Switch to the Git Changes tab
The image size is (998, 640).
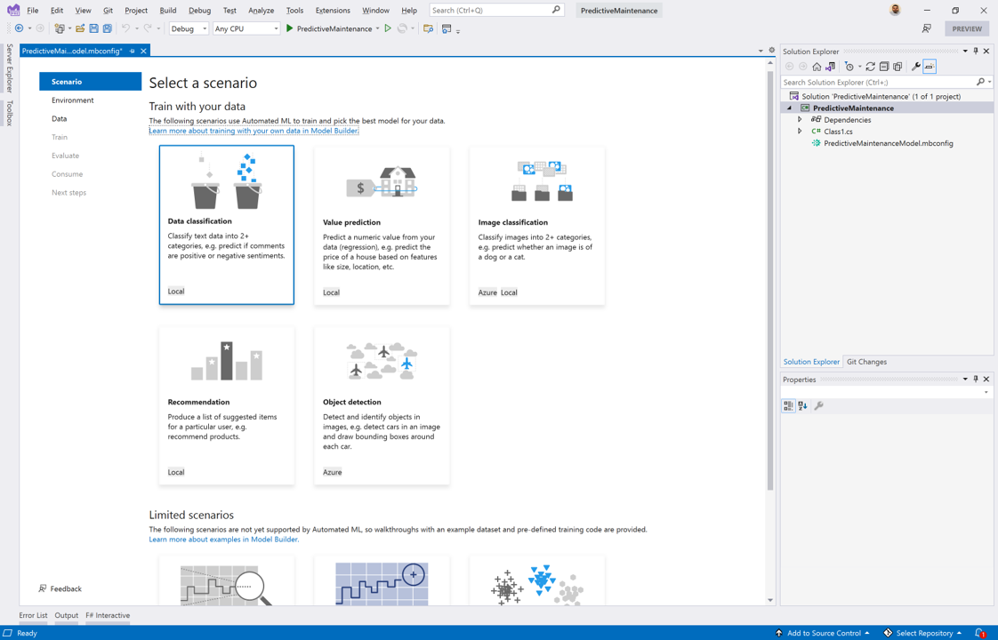pyautogui.click(x=866, y=362)
